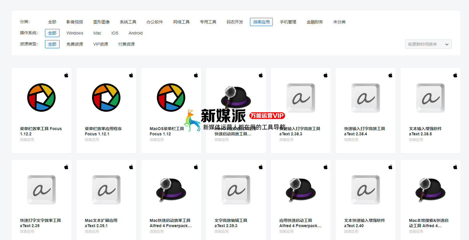
Task: Click Apple badge on Focus 1.12.2 card
Action: pyautogui.click(x=66, y=75)
